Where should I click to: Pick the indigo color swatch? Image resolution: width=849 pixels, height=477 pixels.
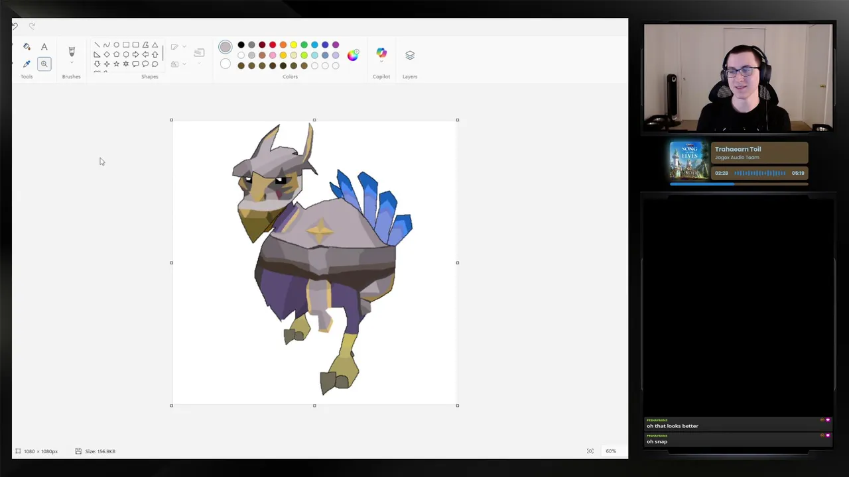[325, 44]
